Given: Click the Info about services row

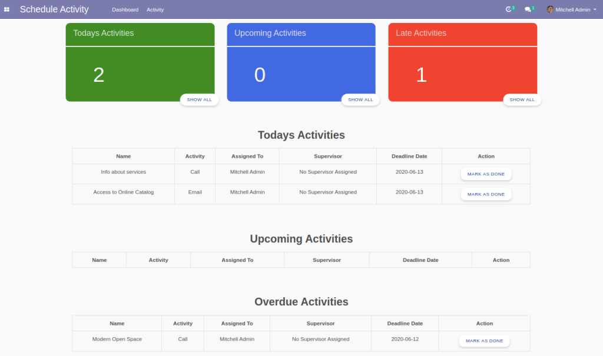Looking at the screenshot, I should point(123,172).
